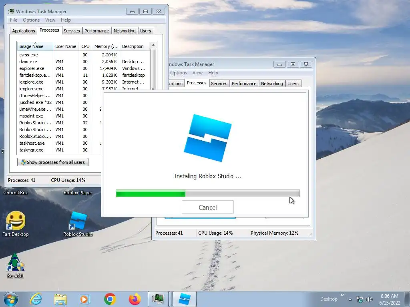Launch Internet Explorer from the taskbar
This screenshot has width=410, height=307.
click(36, 299)
